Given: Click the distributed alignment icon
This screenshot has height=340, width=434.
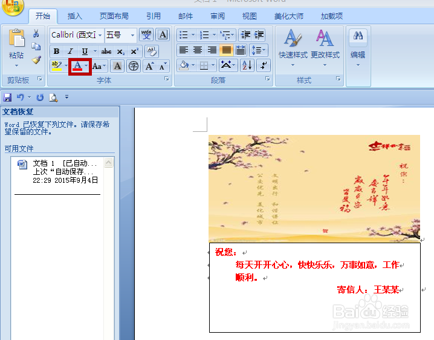Looking at the screenshot, I should point(241,50).
